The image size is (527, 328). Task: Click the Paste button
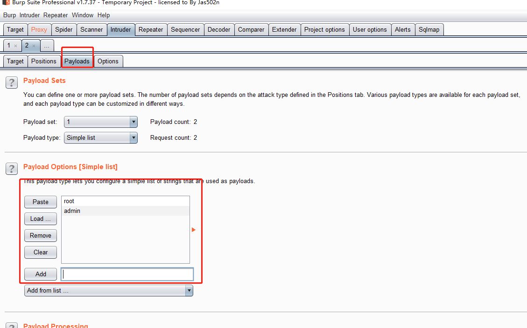pos(41,202)
